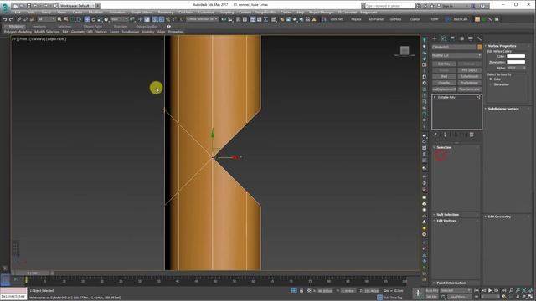Open the Motion tab in command panel
536x301 pixels.
461,38
